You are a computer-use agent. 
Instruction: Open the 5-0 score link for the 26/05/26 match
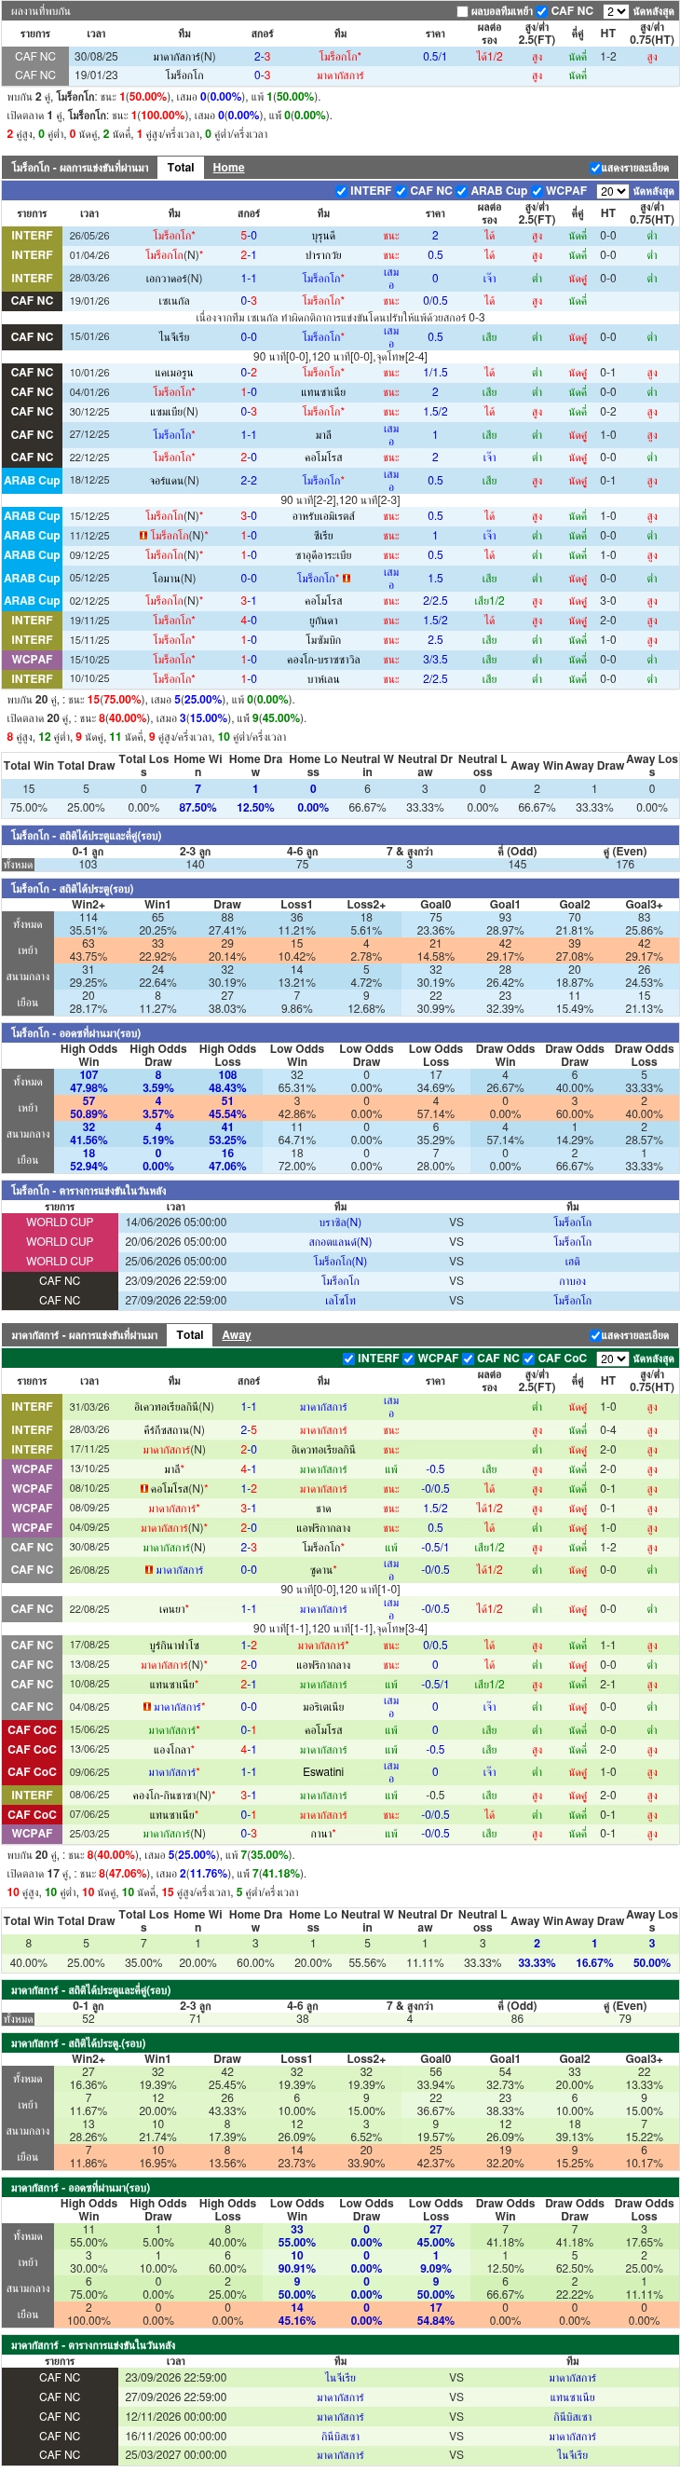point(249,236)
